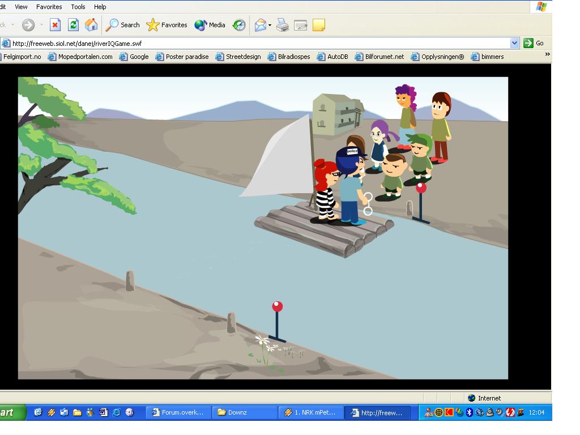
Task: Open the Tools menu
Action: pyautogui.click(x=78, y=7)
